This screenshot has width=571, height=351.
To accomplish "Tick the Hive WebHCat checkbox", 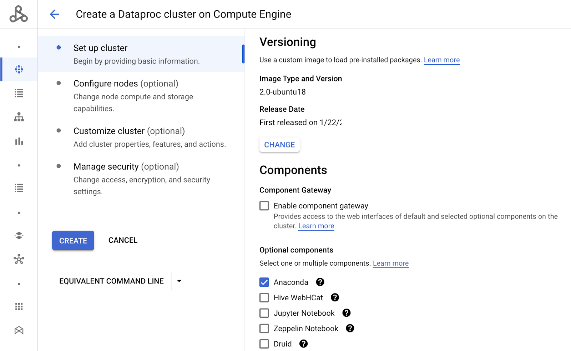I will [x=264, y=298].
